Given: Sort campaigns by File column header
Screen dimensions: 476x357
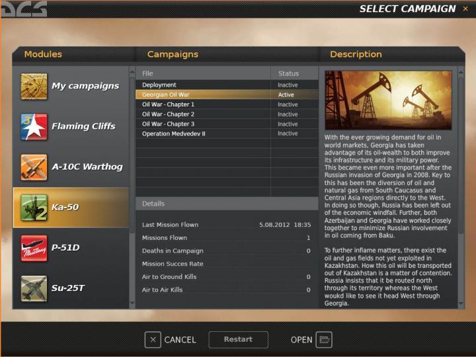Looking at the screenshot, I should coord(202,73).
